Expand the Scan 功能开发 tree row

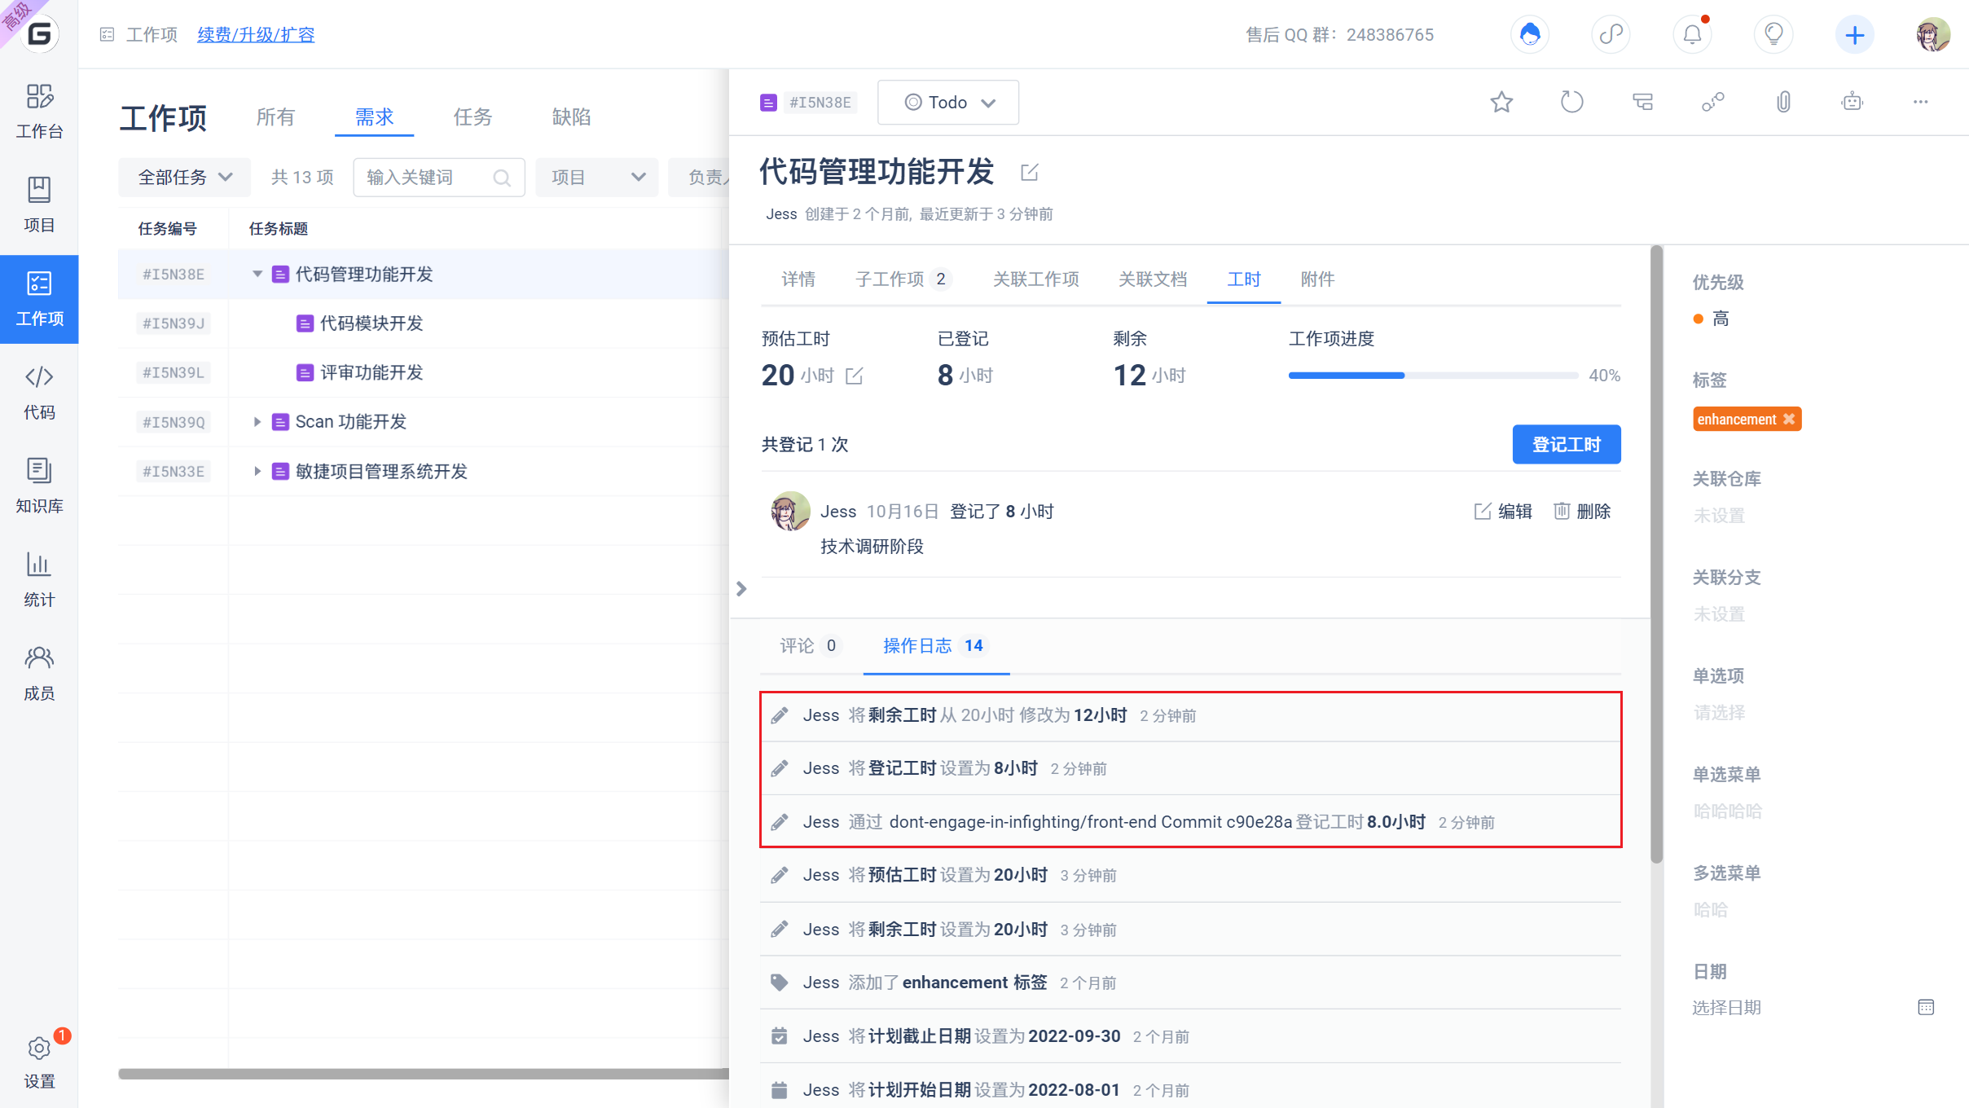pos(257,421)
